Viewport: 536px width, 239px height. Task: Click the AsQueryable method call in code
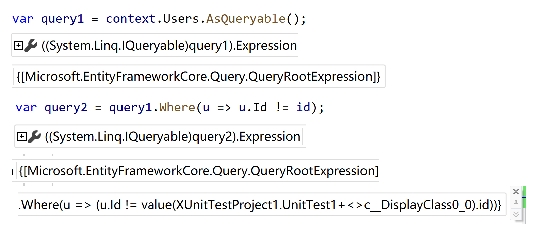(x=246, y=19)
